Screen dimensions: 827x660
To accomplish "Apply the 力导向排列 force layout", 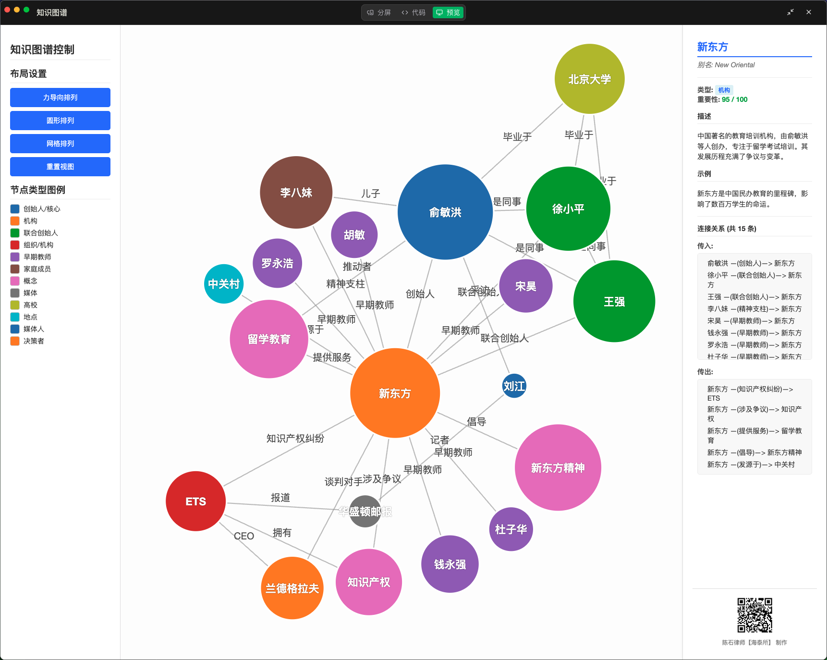I will pos(60,98).
